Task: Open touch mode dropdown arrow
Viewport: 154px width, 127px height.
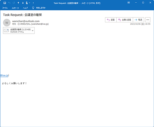Action: click(x=29, y=3)
